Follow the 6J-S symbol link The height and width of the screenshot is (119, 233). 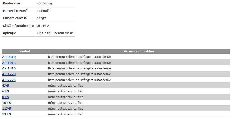tap(6, 91)
